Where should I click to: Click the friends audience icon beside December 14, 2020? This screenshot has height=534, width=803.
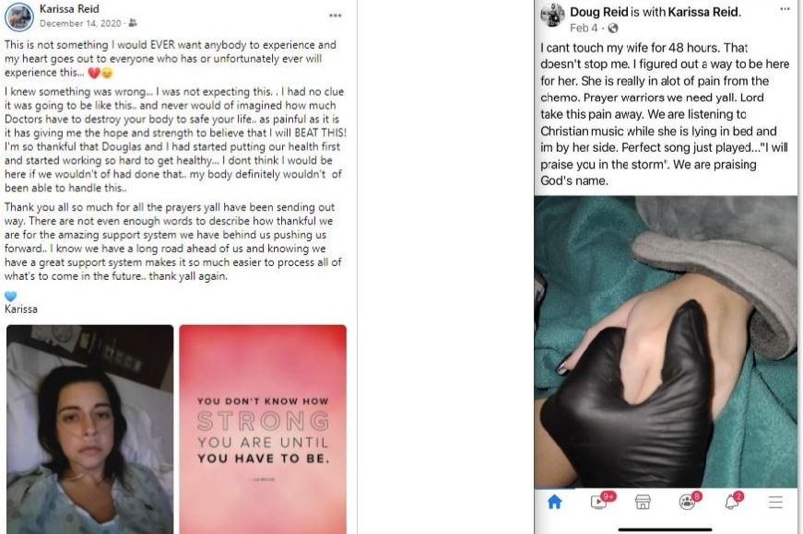tap(133, 23)
